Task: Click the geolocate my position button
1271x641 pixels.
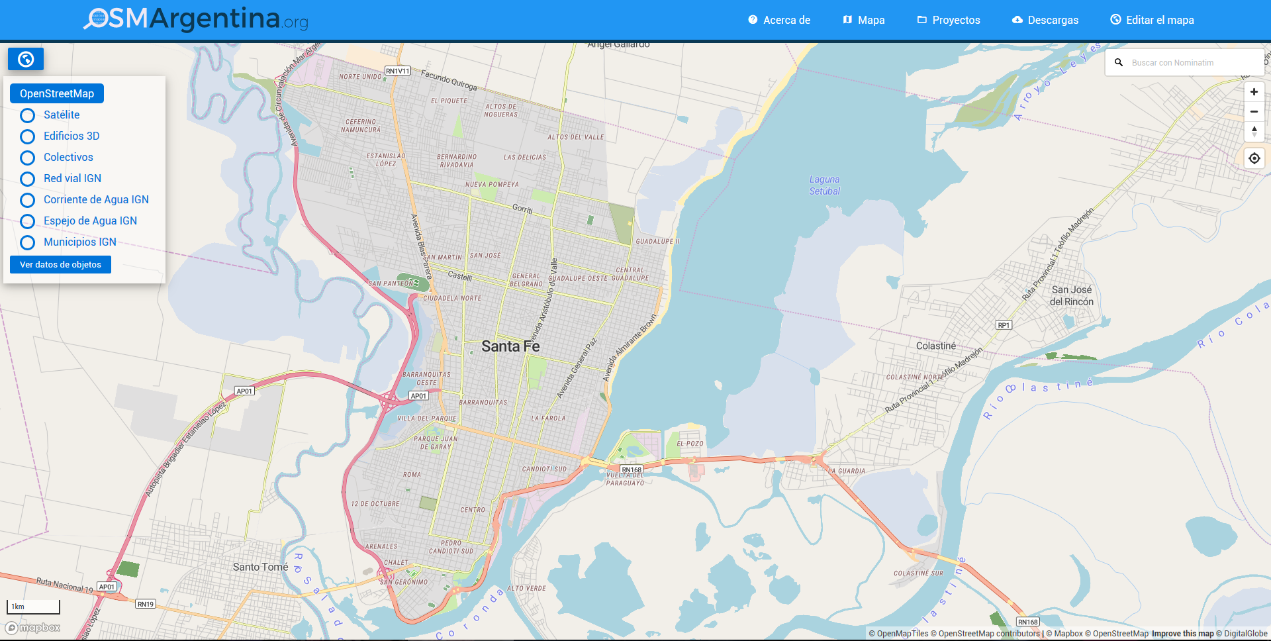Action: pos(1254,158)
